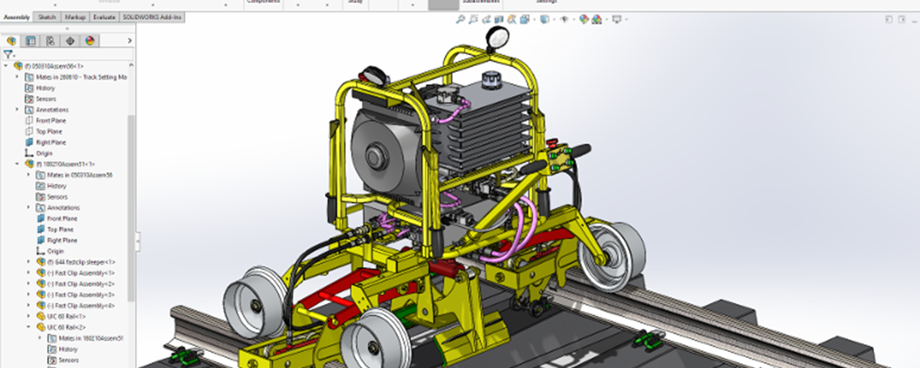This screenshot has height=368, width=920.
Task: Open the ConfigurationManager tab icon
Action: point(51,41)
